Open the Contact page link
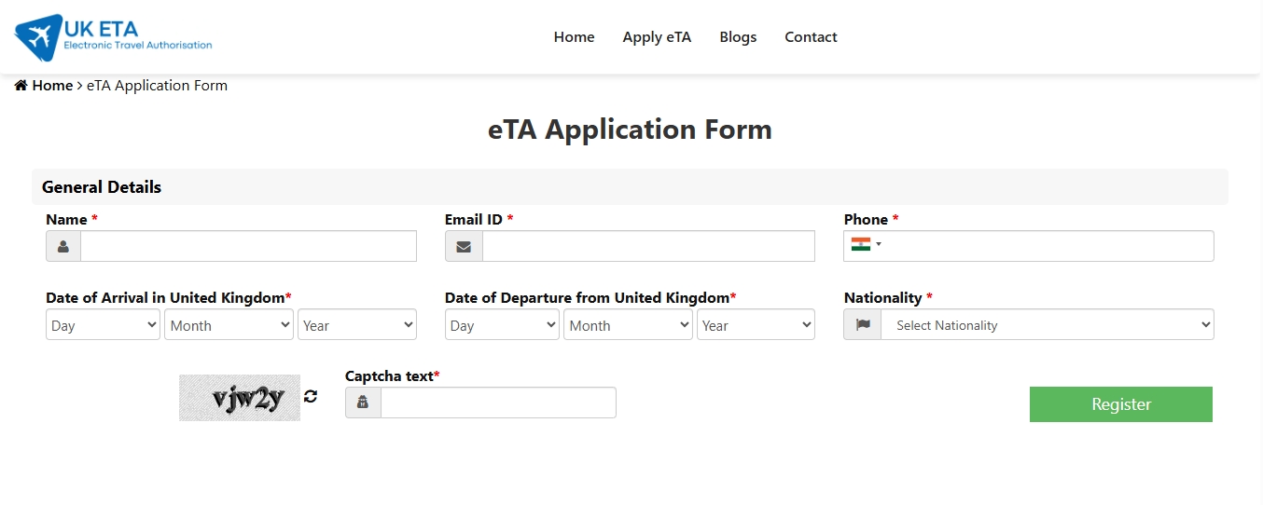Image resolution: width=1263 pixels, height=505 pixels. click(811, 37)
